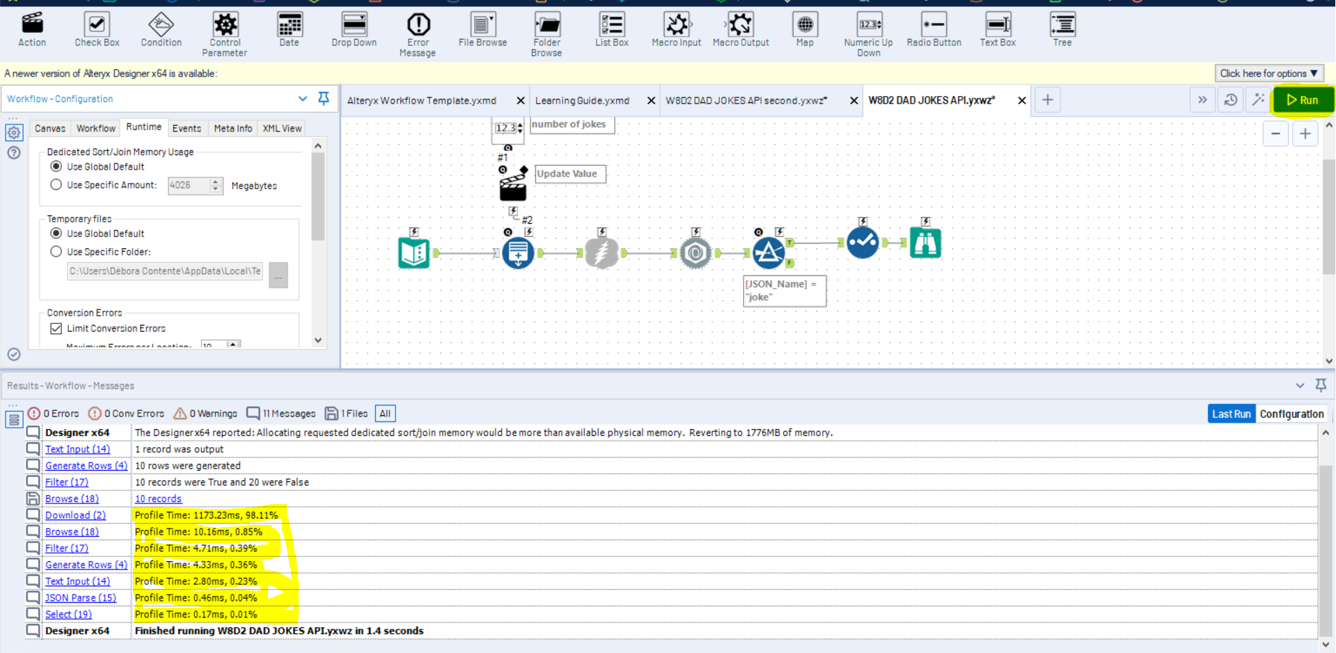Collapse the Results panel with chevron
The height and width of the screenshot is (653, 1336).
(x=1299, y=385)
